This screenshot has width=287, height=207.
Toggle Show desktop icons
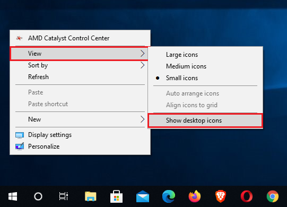point(205,120)
